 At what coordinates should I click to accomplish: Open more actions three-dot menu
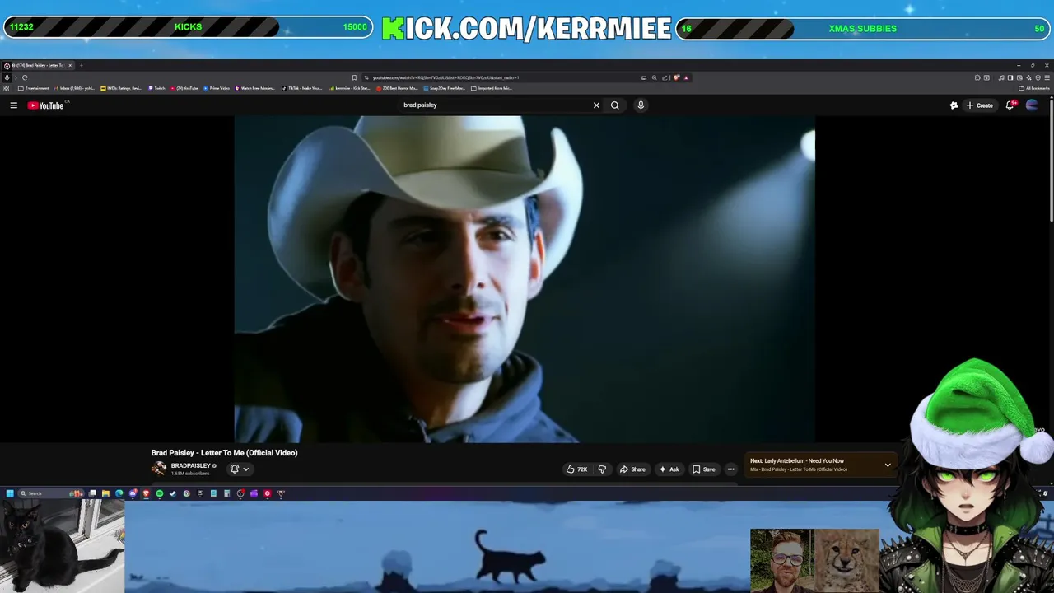pos(730,469)
